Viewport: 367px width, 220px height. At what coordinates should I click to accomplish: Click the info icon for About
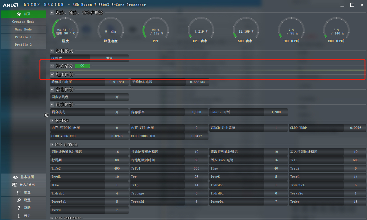[19, 216]
